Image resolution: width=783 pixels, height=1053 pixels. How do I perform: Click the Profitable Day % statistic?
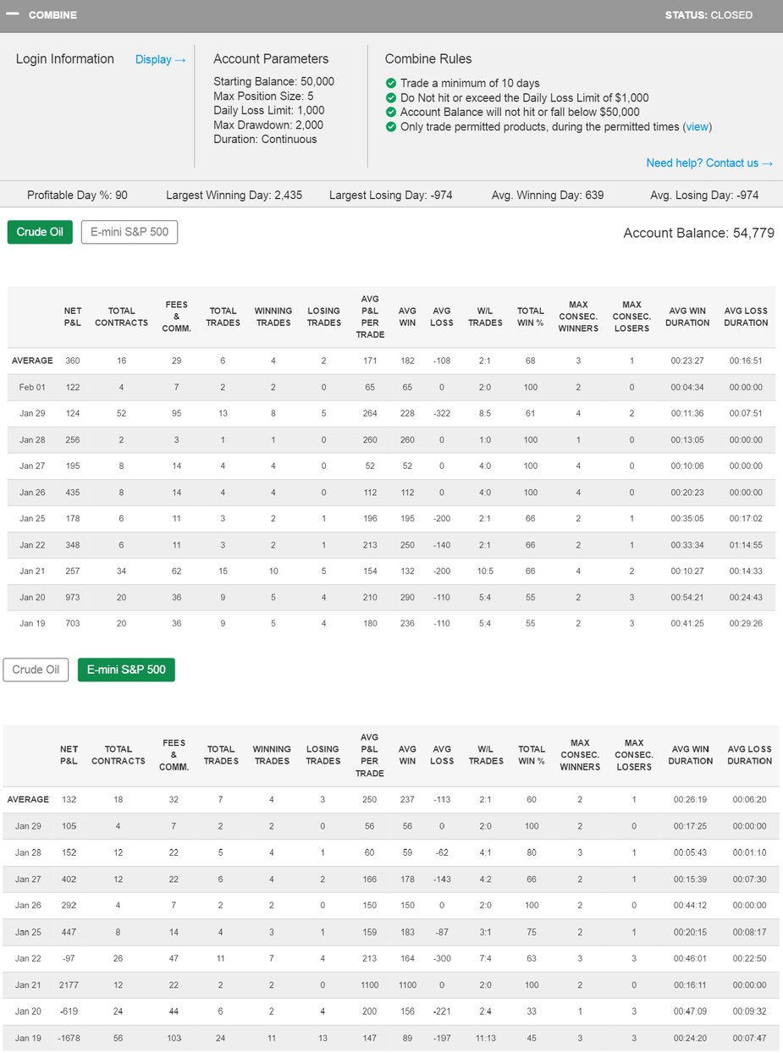77,196
